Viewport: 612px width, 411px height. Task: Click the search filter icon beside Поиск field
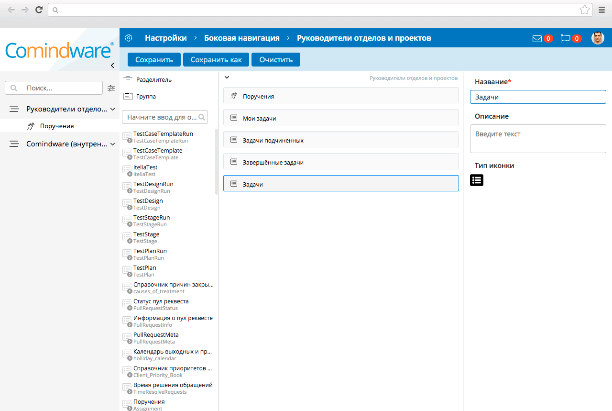(111, 88)
